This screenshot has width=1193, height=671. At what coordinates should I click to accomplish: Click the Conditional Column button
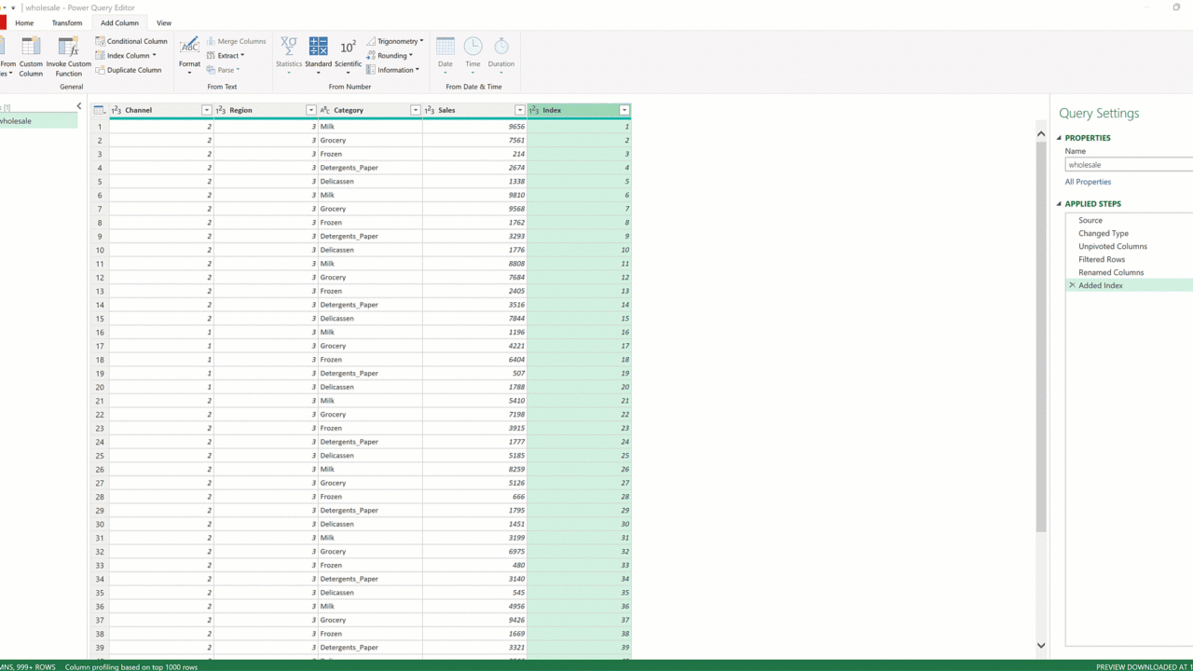[x=131, y=41]
